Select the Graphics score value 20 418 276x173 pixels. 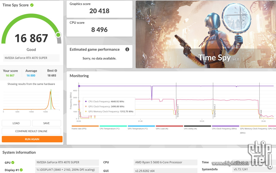click(x=99, y=11)
